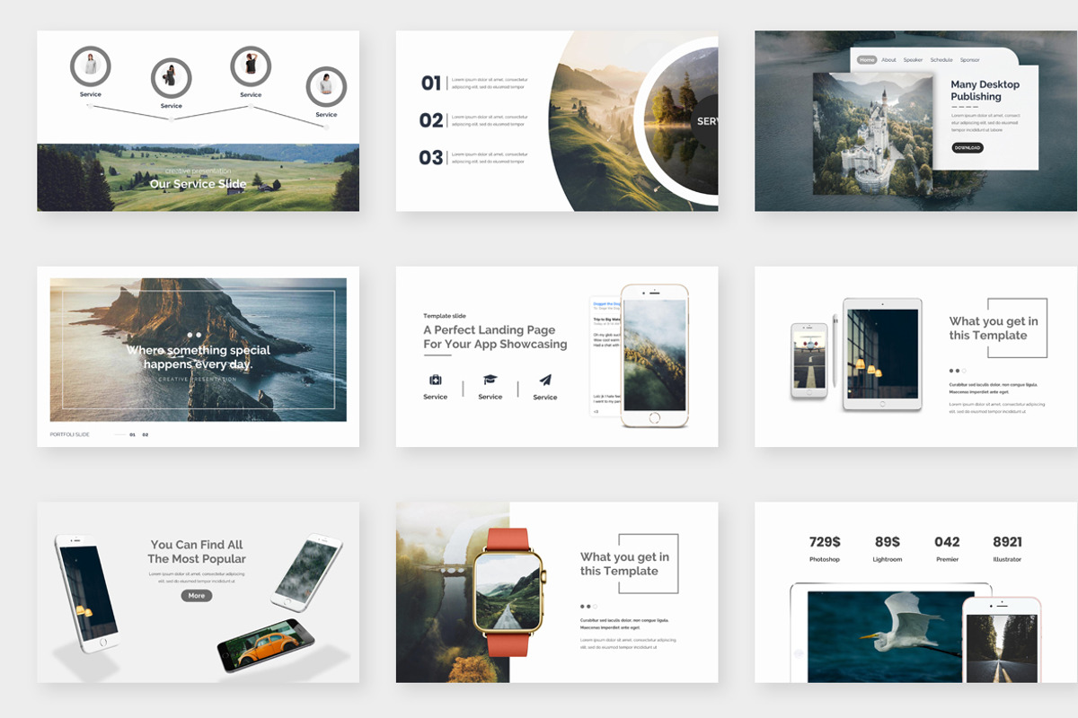Select page 01 in the portfolio slide pager

(x=132, y=434)
